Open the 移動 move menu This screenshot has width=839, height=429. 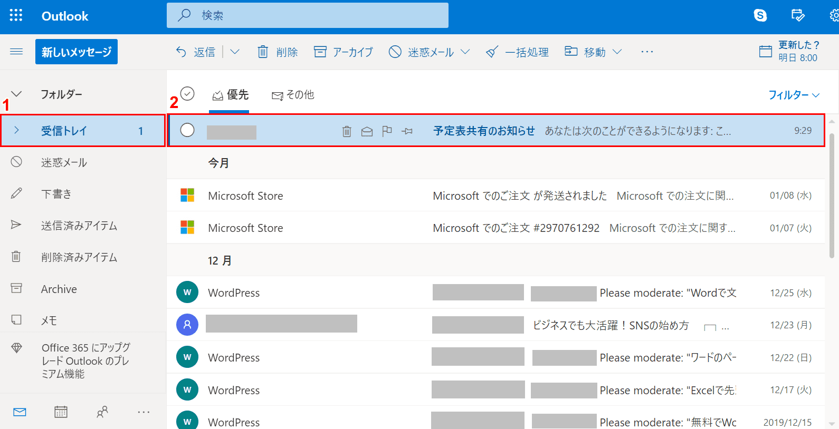tap(585, 52)
